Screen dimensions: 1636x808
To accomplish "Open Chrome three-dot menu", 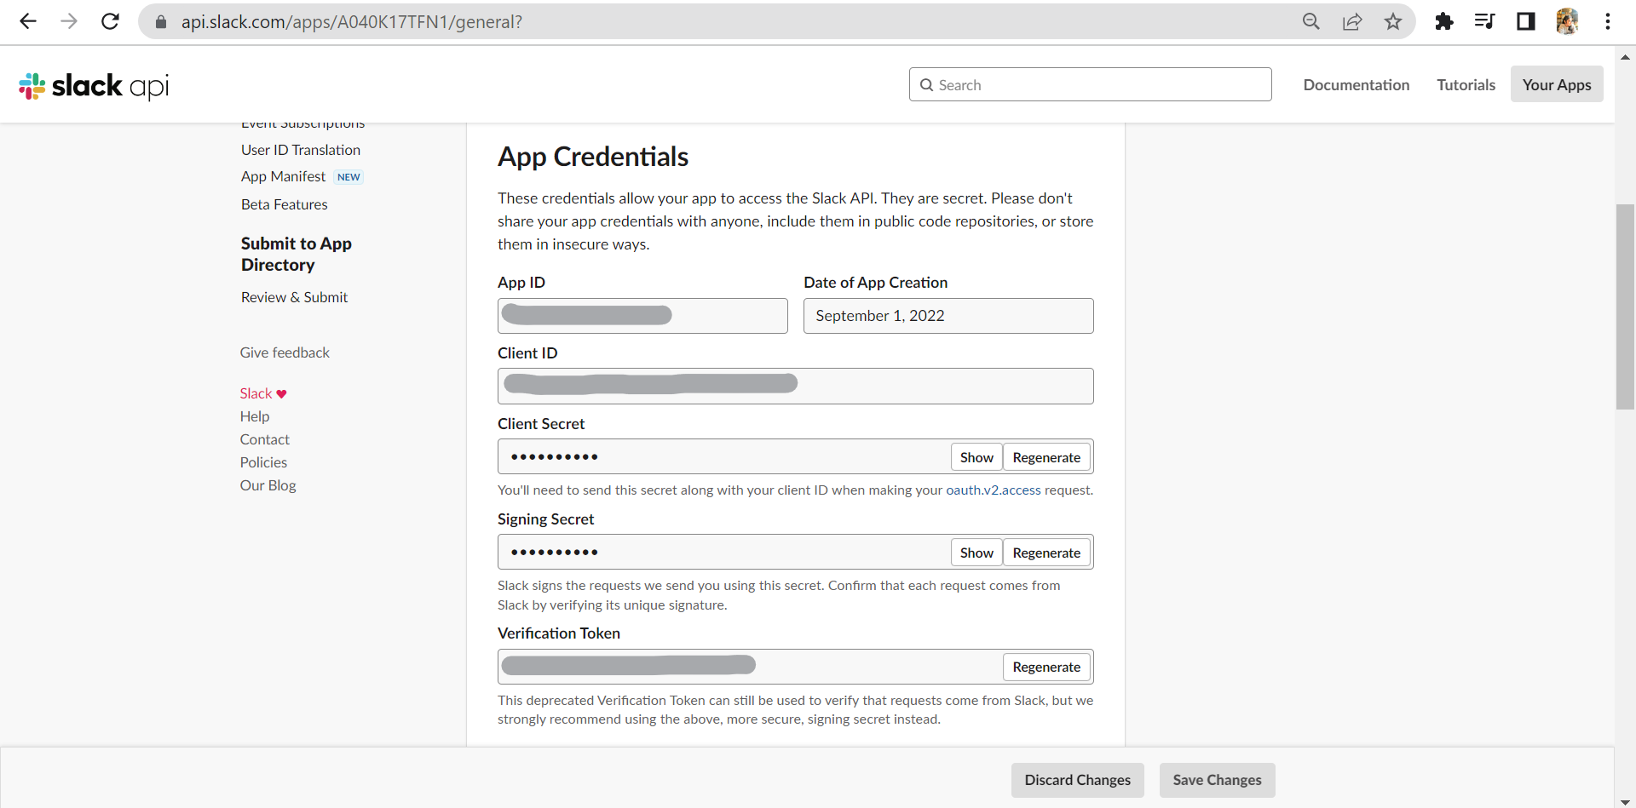I will click(1607, 21).
